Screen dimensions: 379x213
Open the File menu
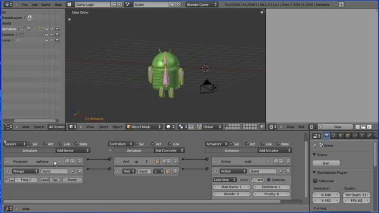click(24, 5)
